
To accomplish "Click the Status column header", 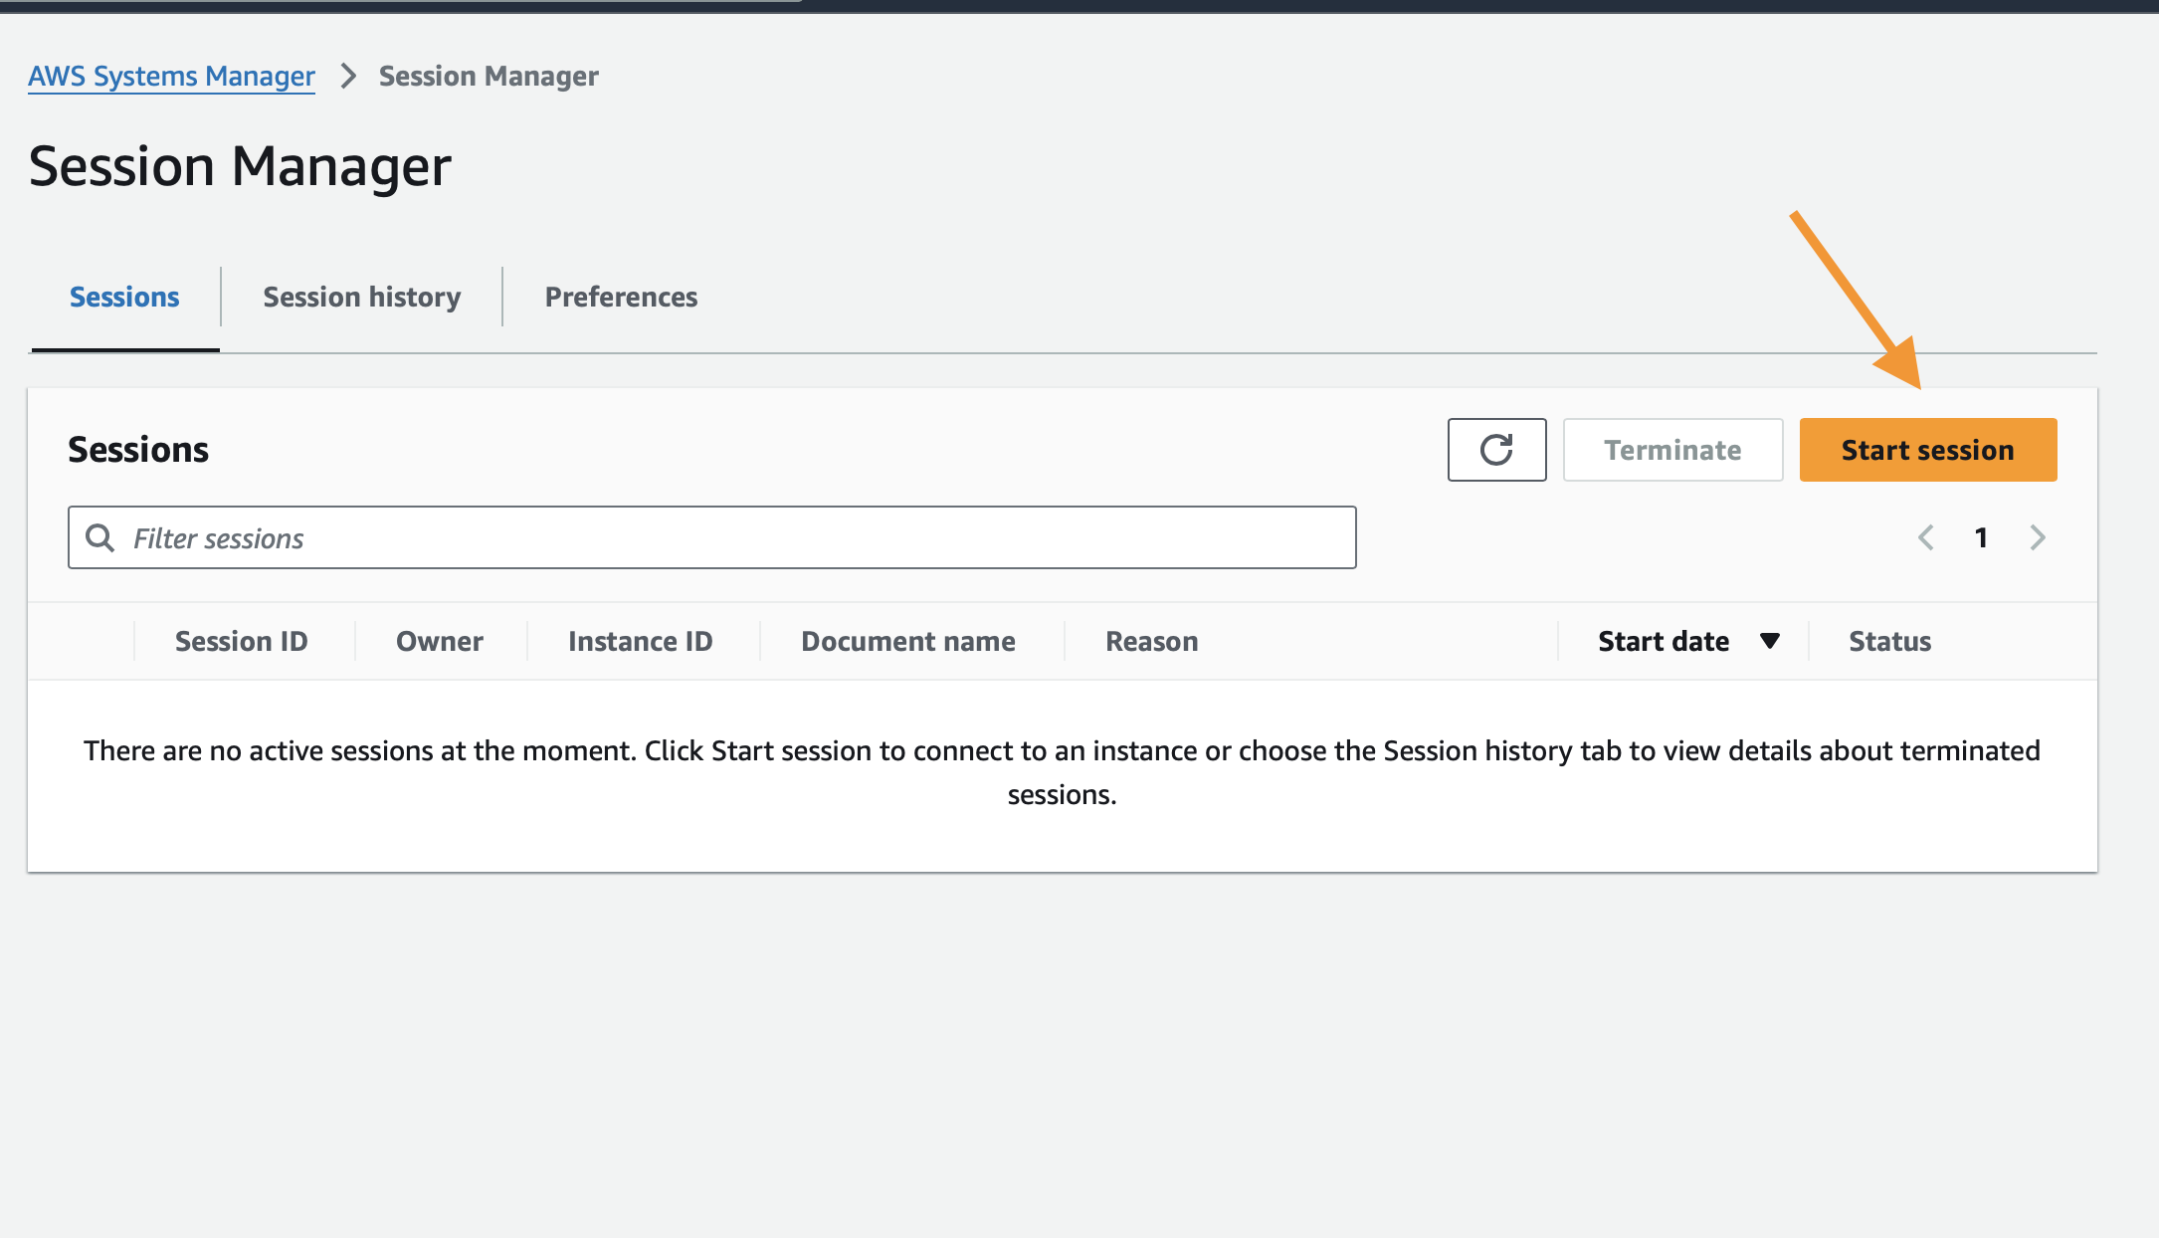I will (1889, 641).
